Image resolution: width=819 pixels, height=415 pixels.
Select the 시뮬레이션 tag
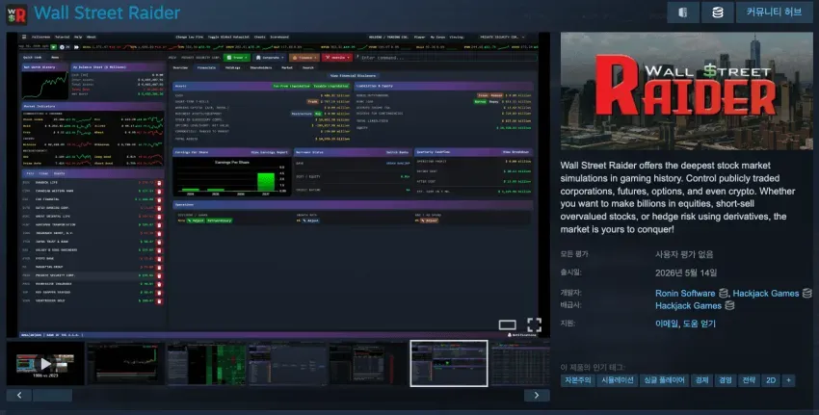(618, 380)
